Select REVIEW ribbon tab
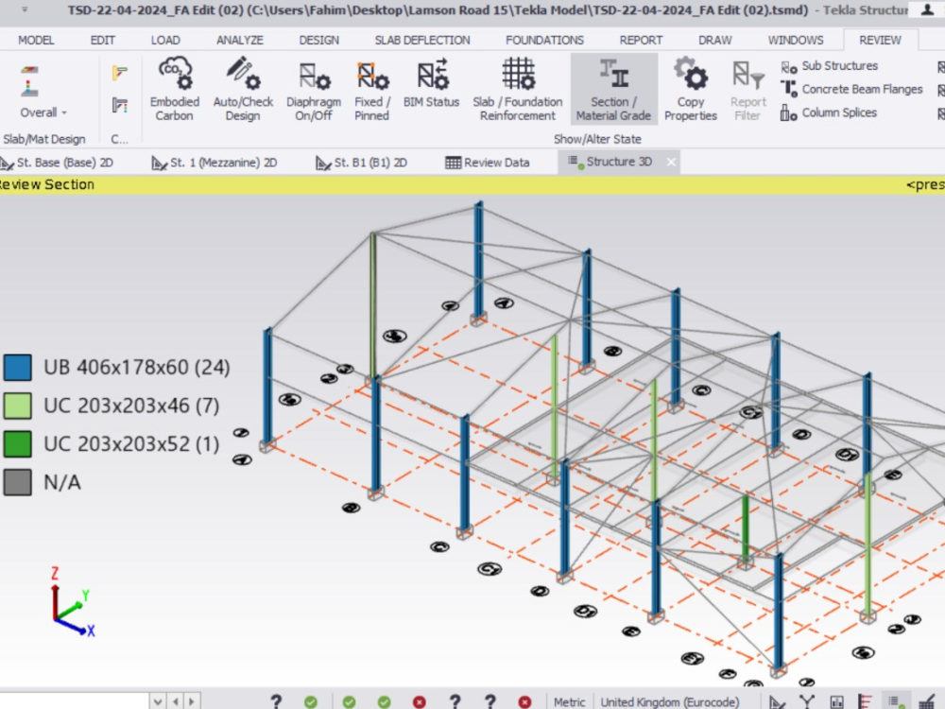This screenshot has height=709, width=945. click(881, 41)
